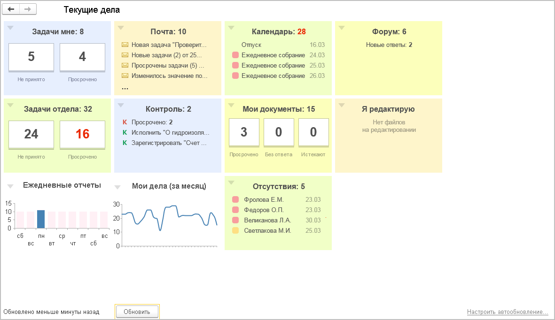Image resolution: width=555 pixels, height=320 pixels.
Task: Click pink marker beside Великанова Л.А.
Action: 235,220
